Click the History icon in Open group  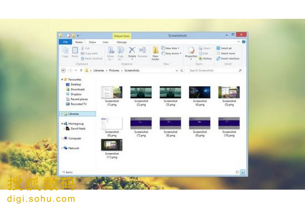click(205, 59)
